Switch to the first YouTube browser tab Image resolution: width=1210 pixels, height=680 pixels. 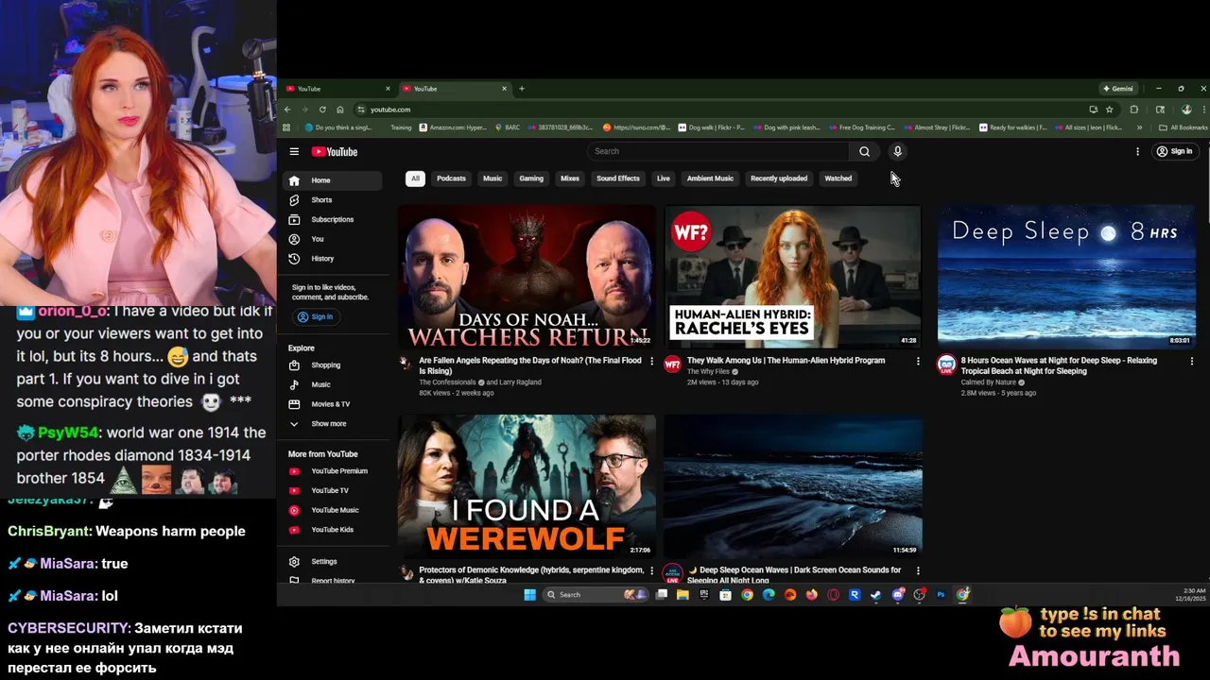coord(337,89)
